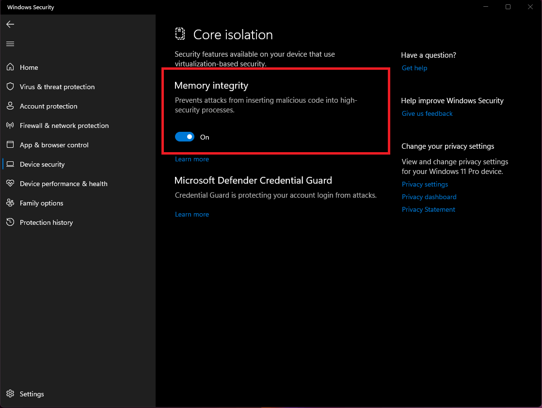Select Device security menu entry
This screenshot has height=408, width=542.
pyautogui.click(x=42, y=164)
